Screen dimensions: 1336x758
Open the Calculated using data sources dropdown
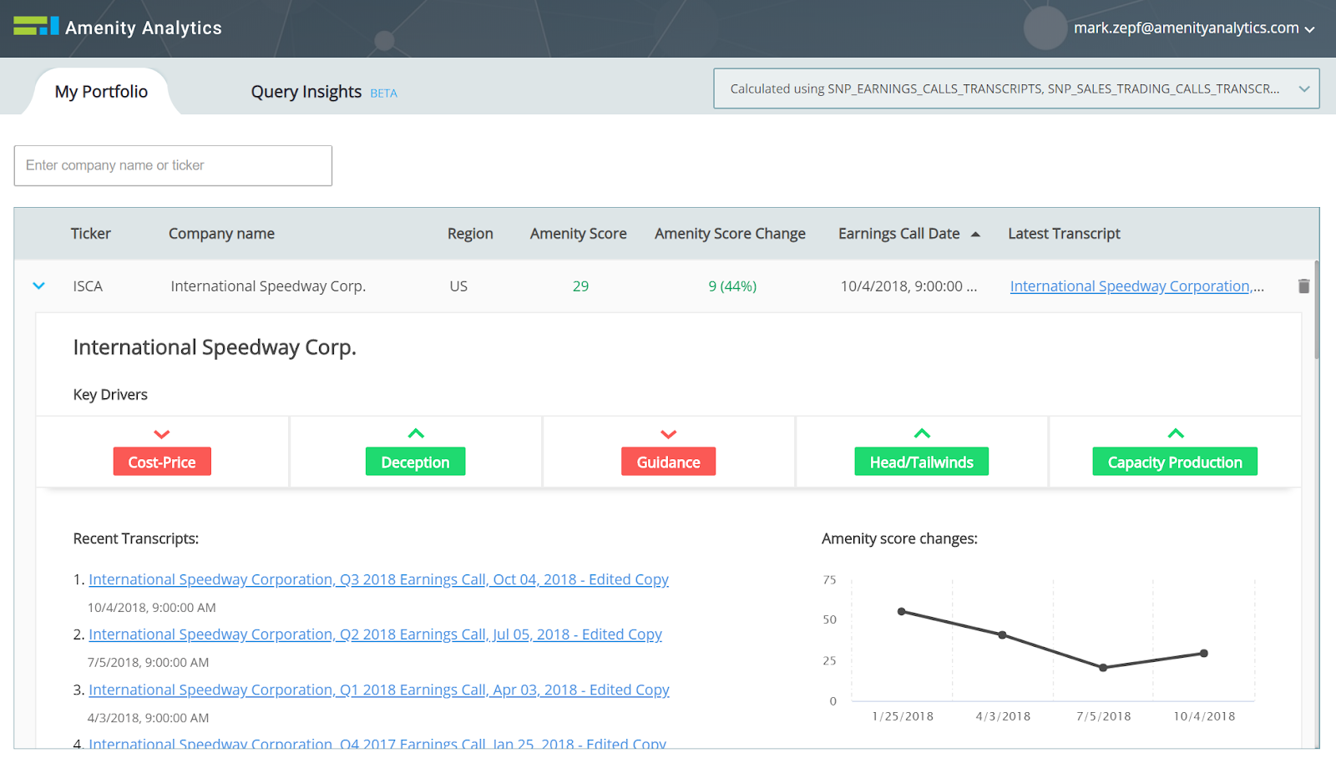tap(1016, 88)
